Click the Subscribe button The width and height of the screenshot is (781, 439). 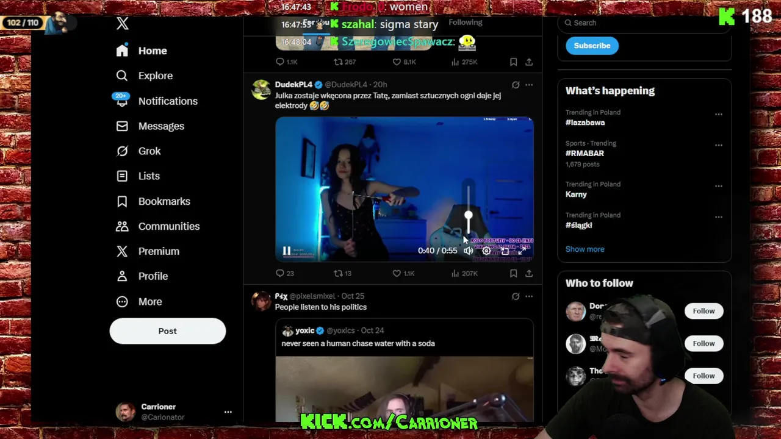pos(592,46)
